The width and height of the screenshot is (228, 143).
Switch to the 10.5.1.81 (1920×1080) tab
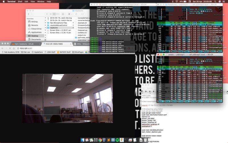56,44
